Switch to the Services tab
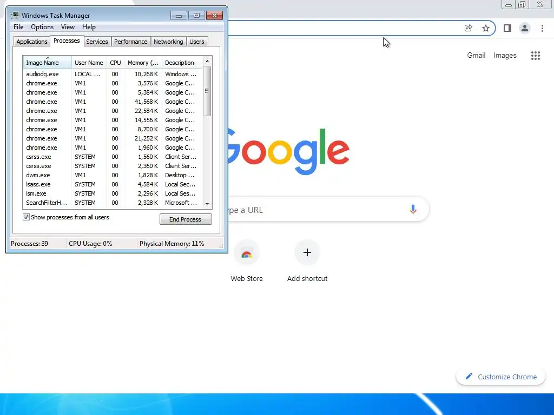 tap(97, 41)
